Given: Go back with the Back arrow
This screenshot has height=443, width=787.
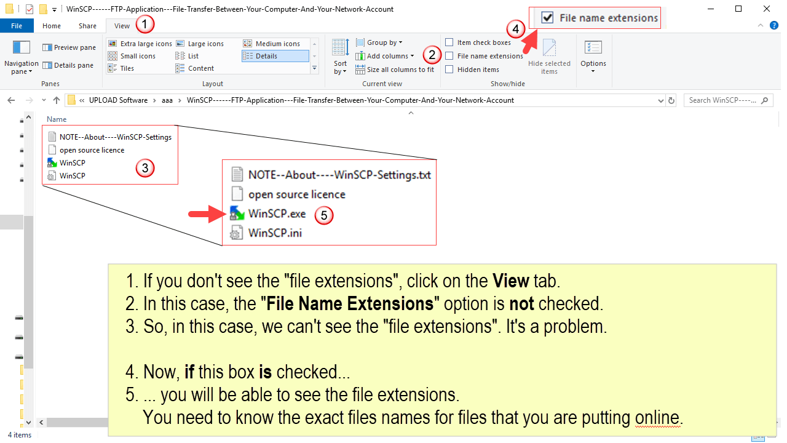Looking at the screenshot, I should 12,100.
